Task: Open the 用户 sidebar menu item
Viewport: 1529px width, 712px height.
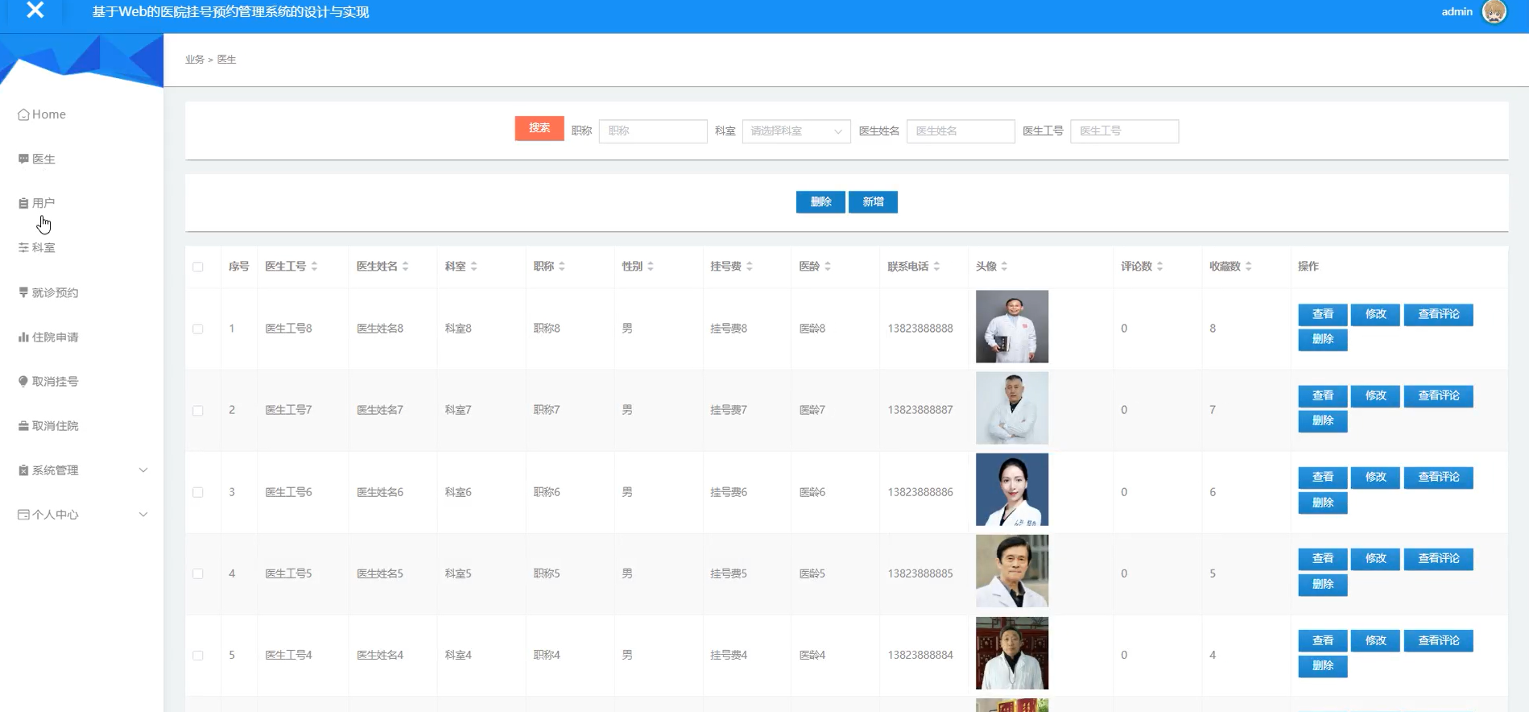Action: coord(43,203)
